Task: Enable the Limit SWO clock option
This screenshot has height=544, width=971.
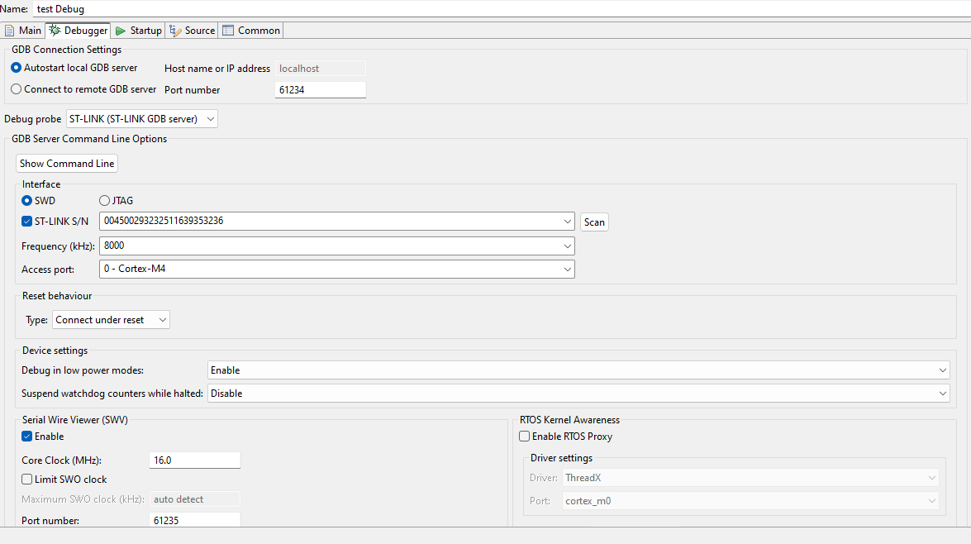Action: [27, 480]
